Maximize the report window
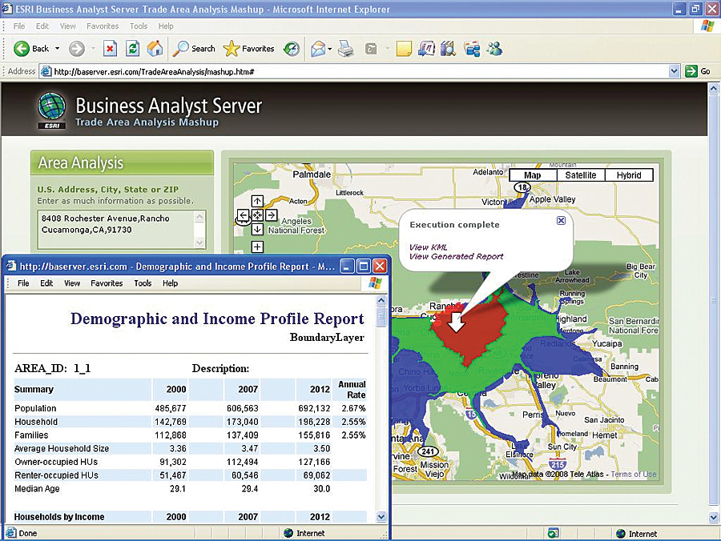This screenshot has height=541, width=721. (x=363, y=266)
